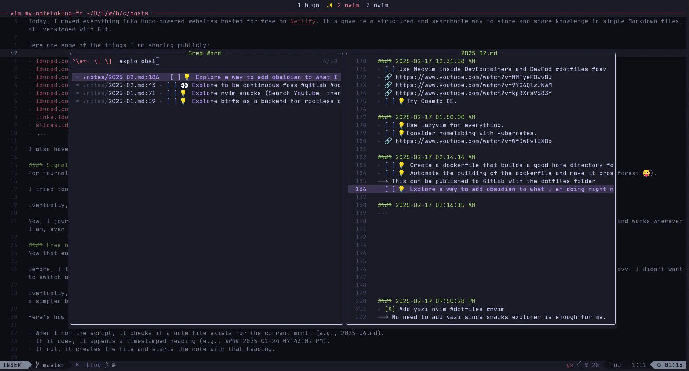689x371 pixels.
Task: Toggle checkbox for 'Consider homelabing with kubernetes.'
Action: pyautogui.click(x=390, y=133)
